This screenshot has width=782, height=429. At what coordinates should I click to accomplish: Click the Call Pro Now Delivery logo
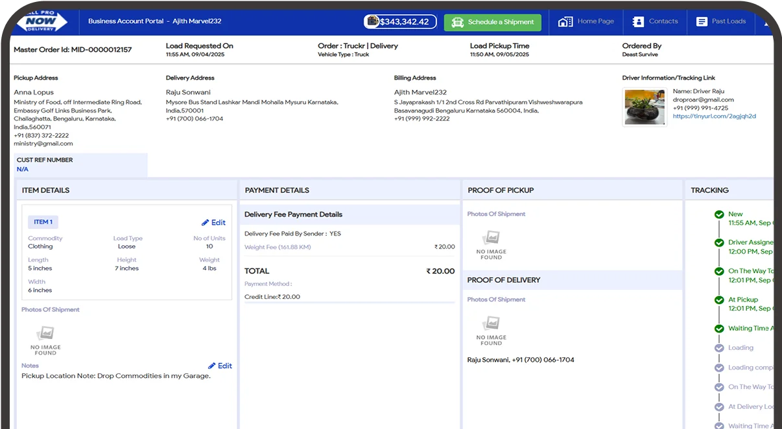[42, 21]
